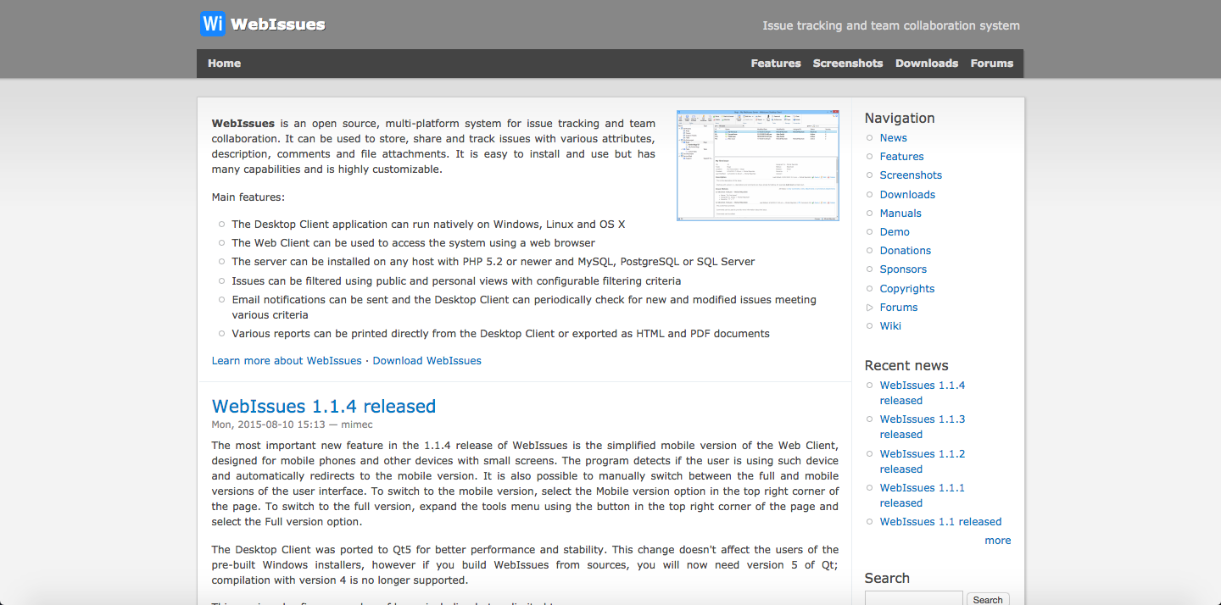The width and height of the screenshot is (1221, 605).
Task: Click the WebIssues Wi logo icon
Action: coord(213,24)
